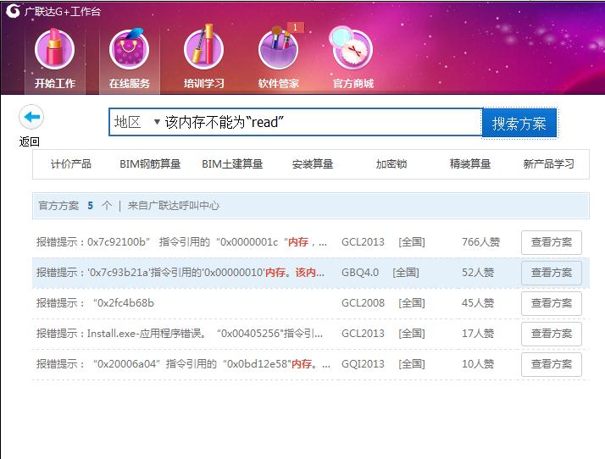Switch to the 精装算量 tab

point(470,164)
